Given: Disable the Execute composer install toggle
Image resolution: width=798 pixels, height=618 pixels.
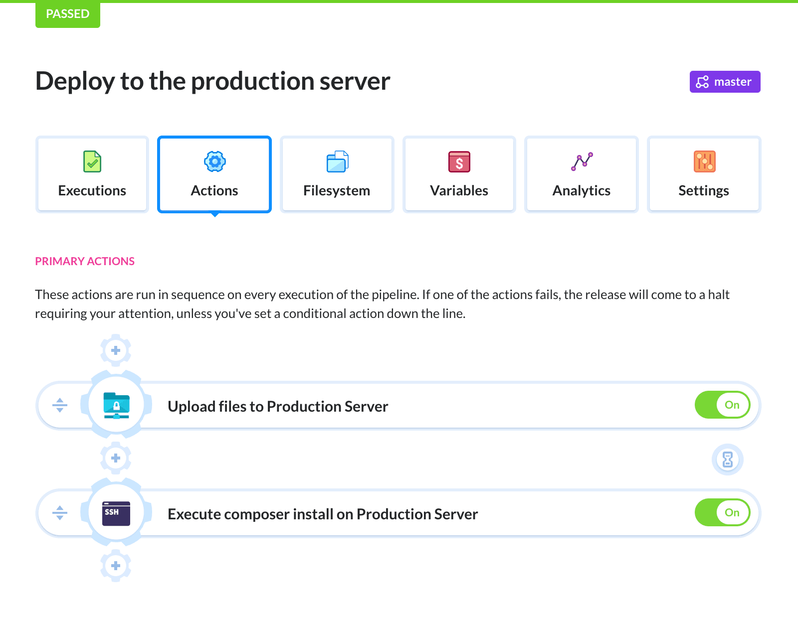Looking at the screenshot, I should tap(723, 512).
